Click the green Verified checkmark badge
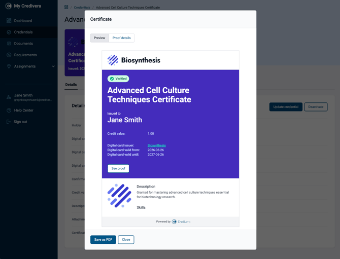340x259 pixels. point(118,79)
